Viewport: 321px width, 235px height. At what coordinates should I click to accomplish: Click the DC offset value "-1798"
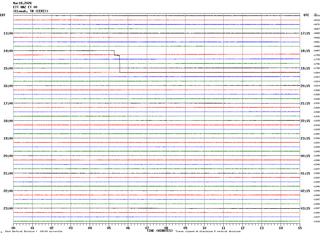(x=316, y=68)
